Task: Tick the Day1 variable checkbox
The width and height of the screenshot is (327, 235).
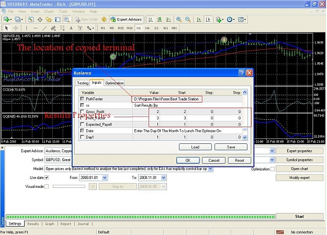Action: pos(82,137)
